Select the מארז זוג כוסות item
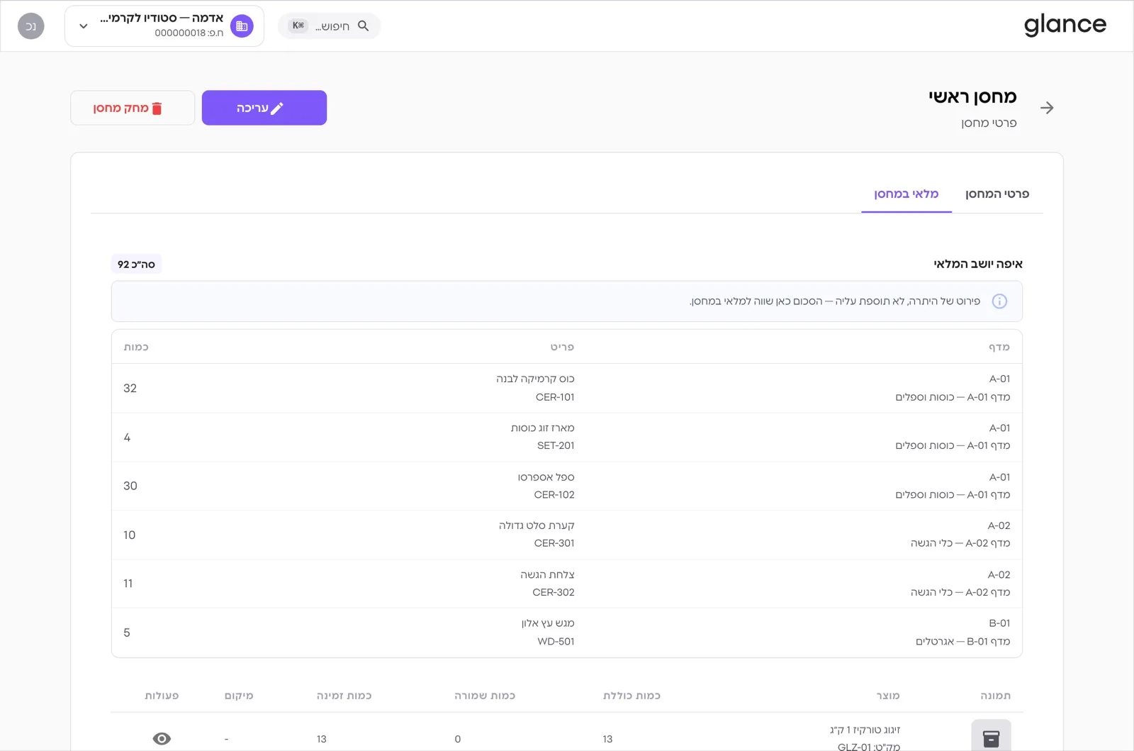The width and height of the screenshot is (1134, 751). click(x=542, y=428)
